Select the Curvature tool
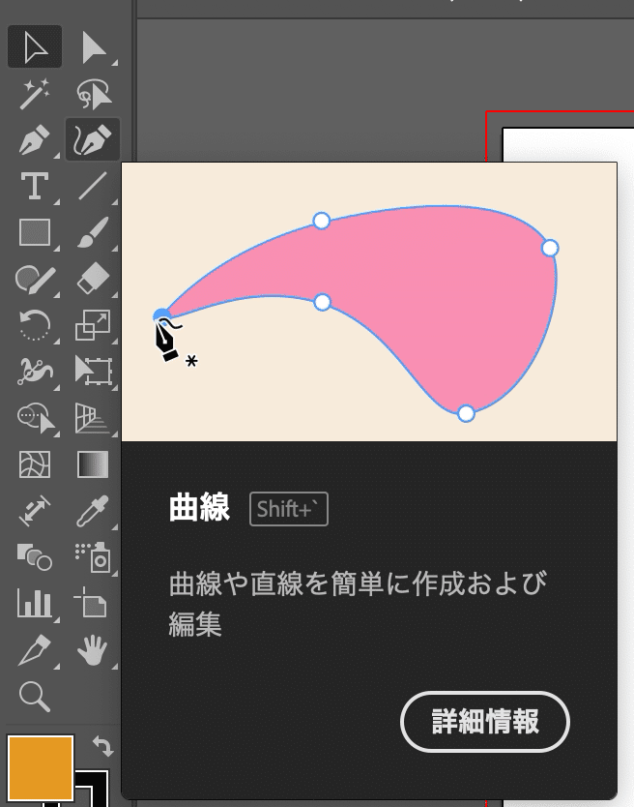Image resolution: width=634 pixels, height=807 pixels. [x=93, y=139]
